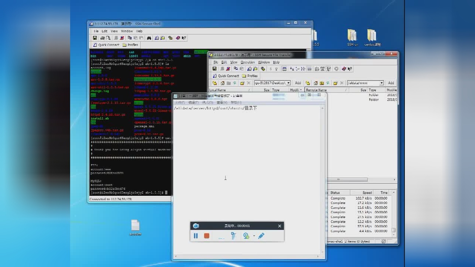Viewport: 475px width, 267px height.
Task: Select binary transfer mode icon in File Transfer
Action: 322,69
